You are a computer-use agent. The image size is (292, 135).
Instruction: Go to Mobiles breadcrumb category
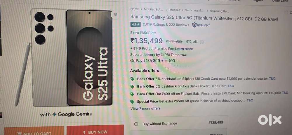pos(175,10)
